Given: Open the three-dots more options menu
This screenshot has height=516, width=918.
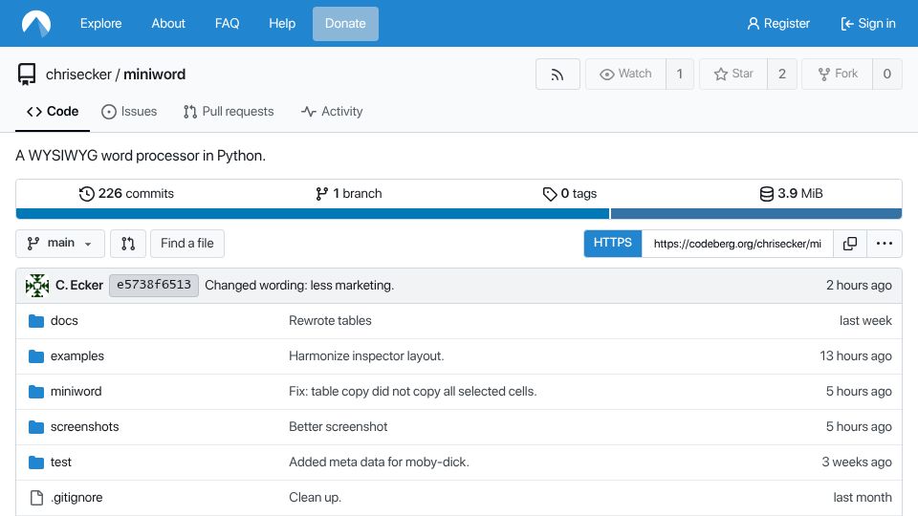Looking at the screenshot, I should coord(884,244).
